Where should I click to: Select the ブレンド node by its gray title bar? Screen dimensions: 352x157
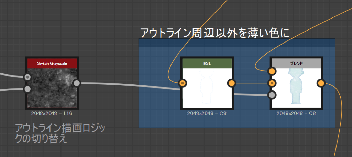pos(296,63)
